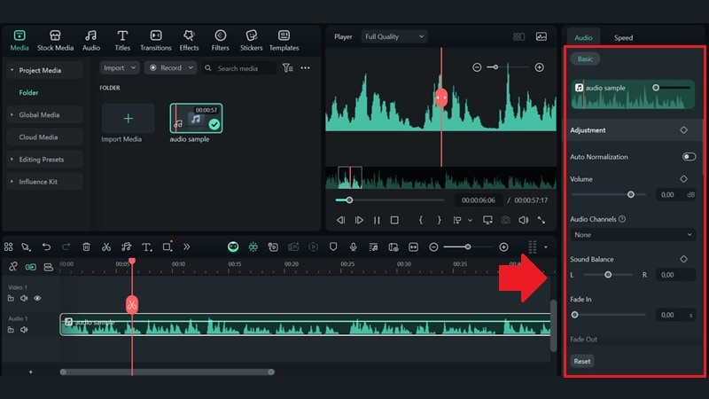The image size is (709, 399).
Task: Zoom out the timeline
Action: [x=433, y=247]
